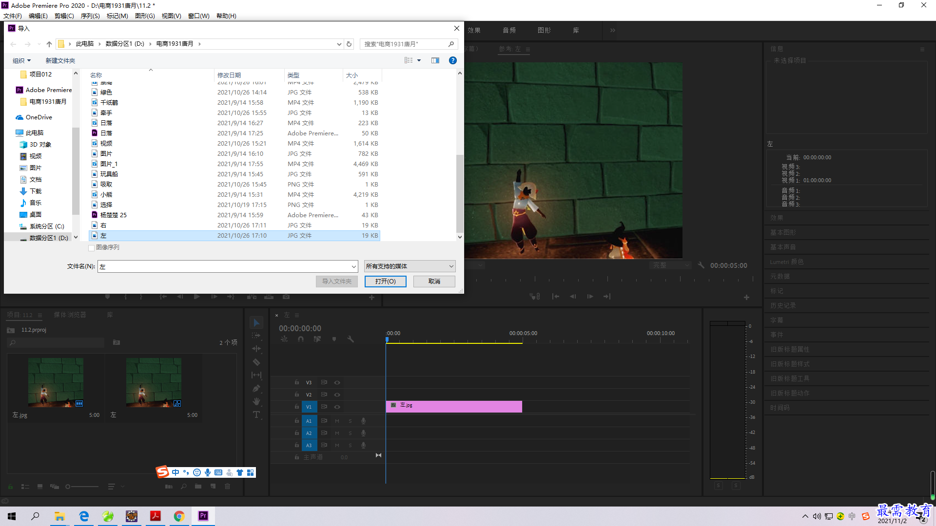The image size is (936, 526).
Task: Click Step Back one frame in Program monitor
Action: click(x=573, y=297)
